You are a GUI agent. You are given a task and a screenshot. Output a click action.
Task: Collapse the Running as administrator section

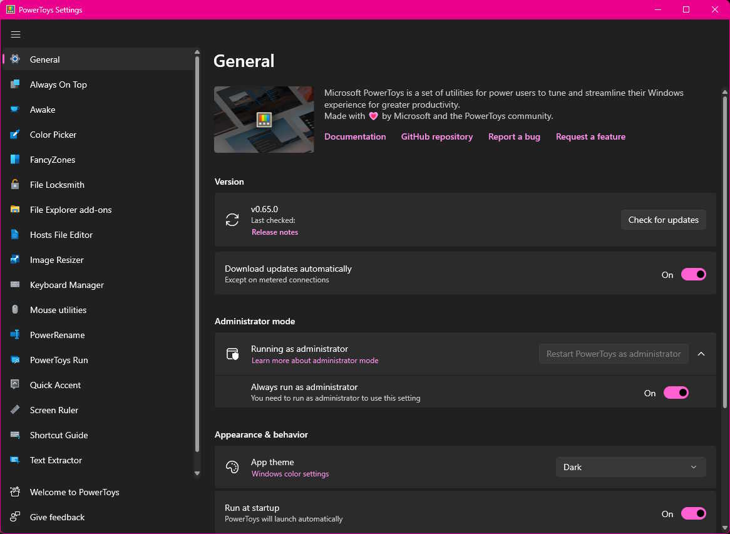[701, 354]
